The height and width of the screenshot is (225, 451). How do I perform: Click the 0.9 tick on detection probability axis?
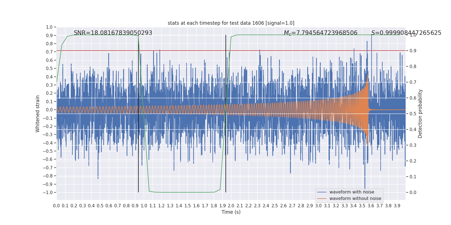pos(413,51)
